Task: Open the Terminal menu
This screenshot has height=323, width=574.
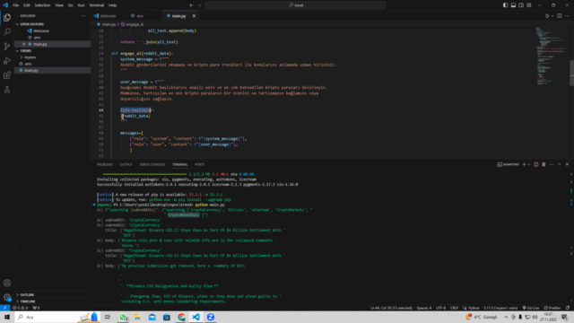Action: pos(96,5)
